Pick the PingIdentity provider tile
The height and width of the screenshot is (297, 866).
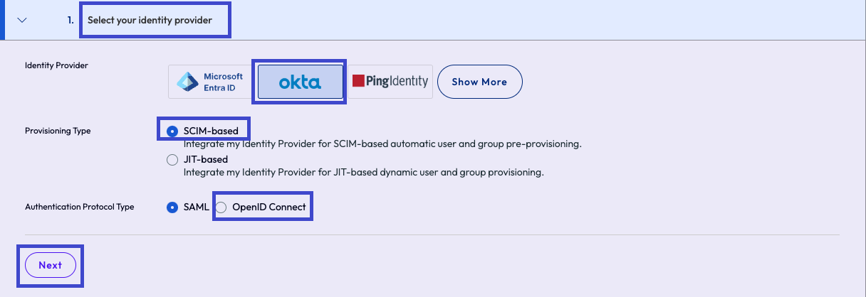[x=390, y=82]
